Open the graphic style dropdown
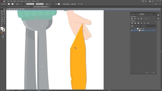Image resolution: width=162 pixels, height=91 pixels. click(x=60, y=4)
